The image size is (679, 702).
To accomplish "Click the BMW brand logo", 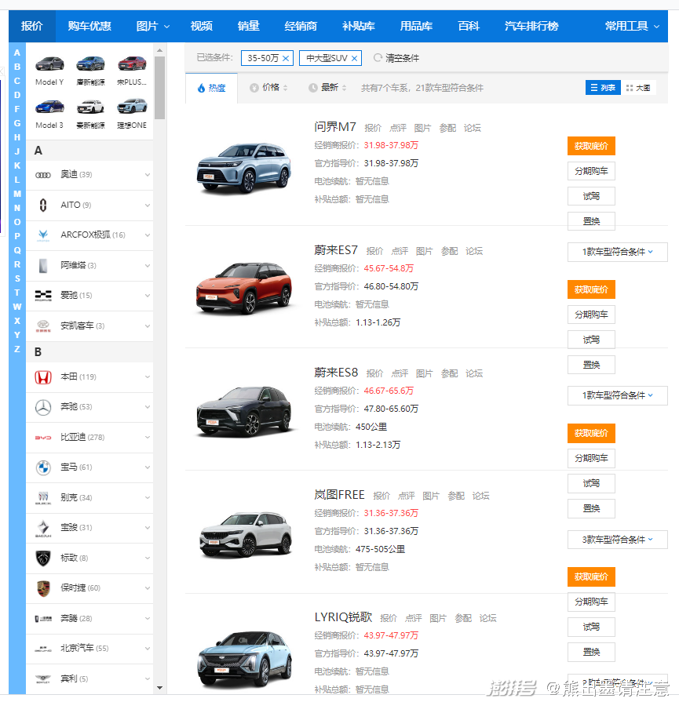I will pos(42,468).
